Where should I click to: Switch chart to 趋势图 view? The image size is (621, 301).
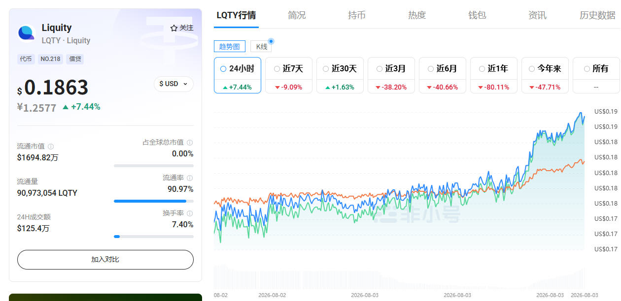(230, 46)
